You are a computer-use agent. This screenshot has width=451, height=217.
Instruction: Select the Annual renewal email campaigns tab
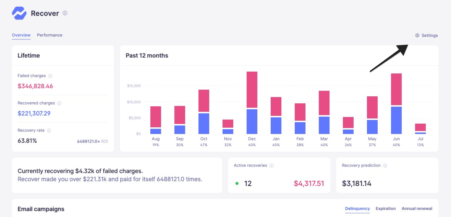click(x=417, y=209)
